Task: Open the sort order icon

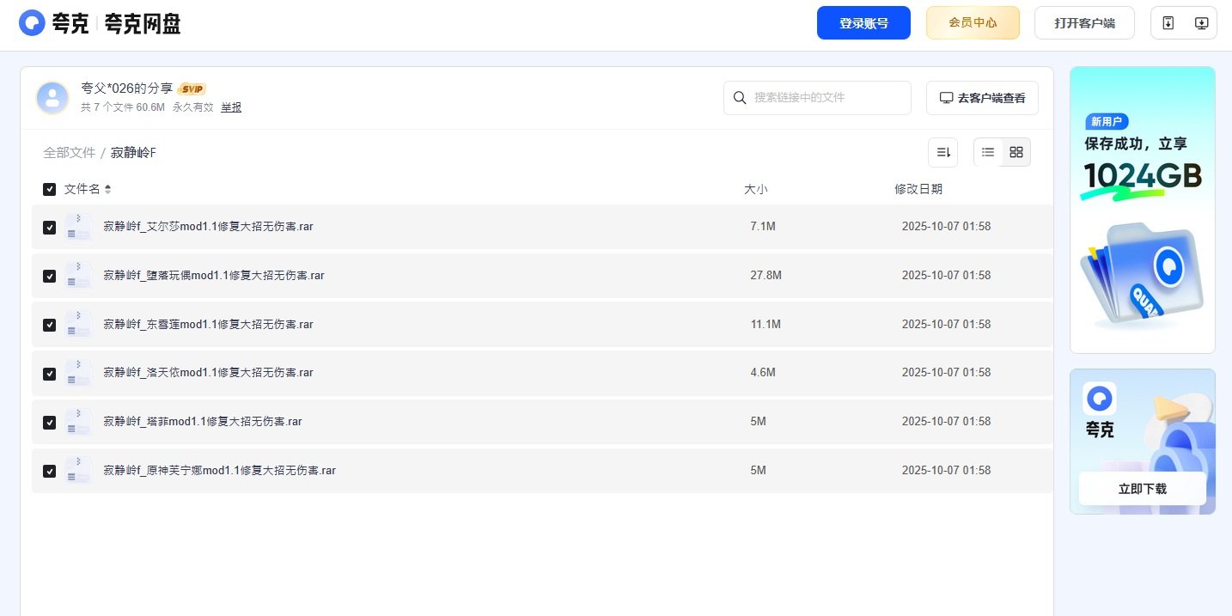Action: click(x=942, y=152)
